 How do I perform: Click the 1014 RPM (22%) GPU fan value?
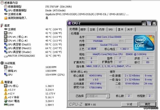[x=55, y=75]
